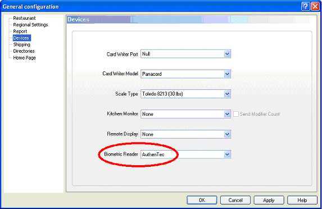Click the Card Writer Model label
This screenshot has width=322, height=209.
120,74
